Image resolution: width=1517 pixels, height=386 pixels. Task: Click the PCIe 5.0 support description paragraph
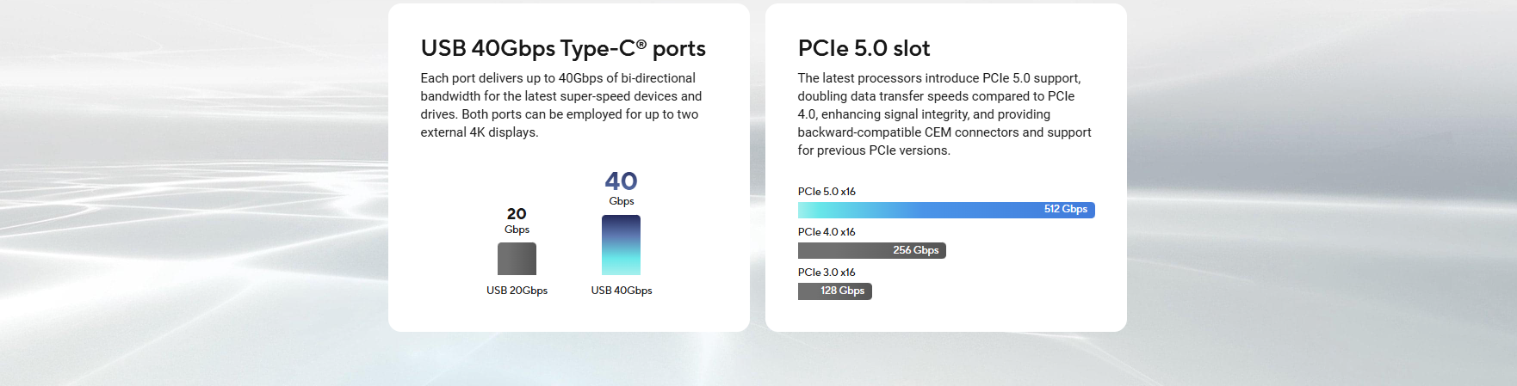tap(944, 114)
